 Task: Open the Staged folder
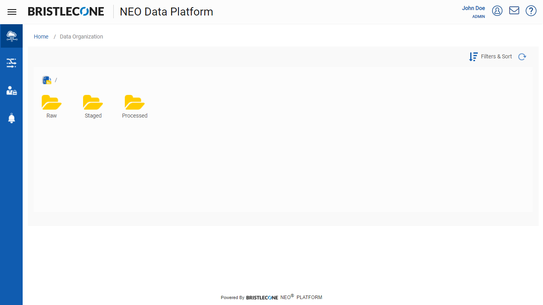93,102
